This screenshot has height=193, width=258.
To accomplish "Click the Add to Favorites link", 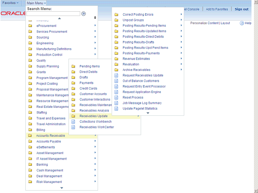I will (216, 9).
